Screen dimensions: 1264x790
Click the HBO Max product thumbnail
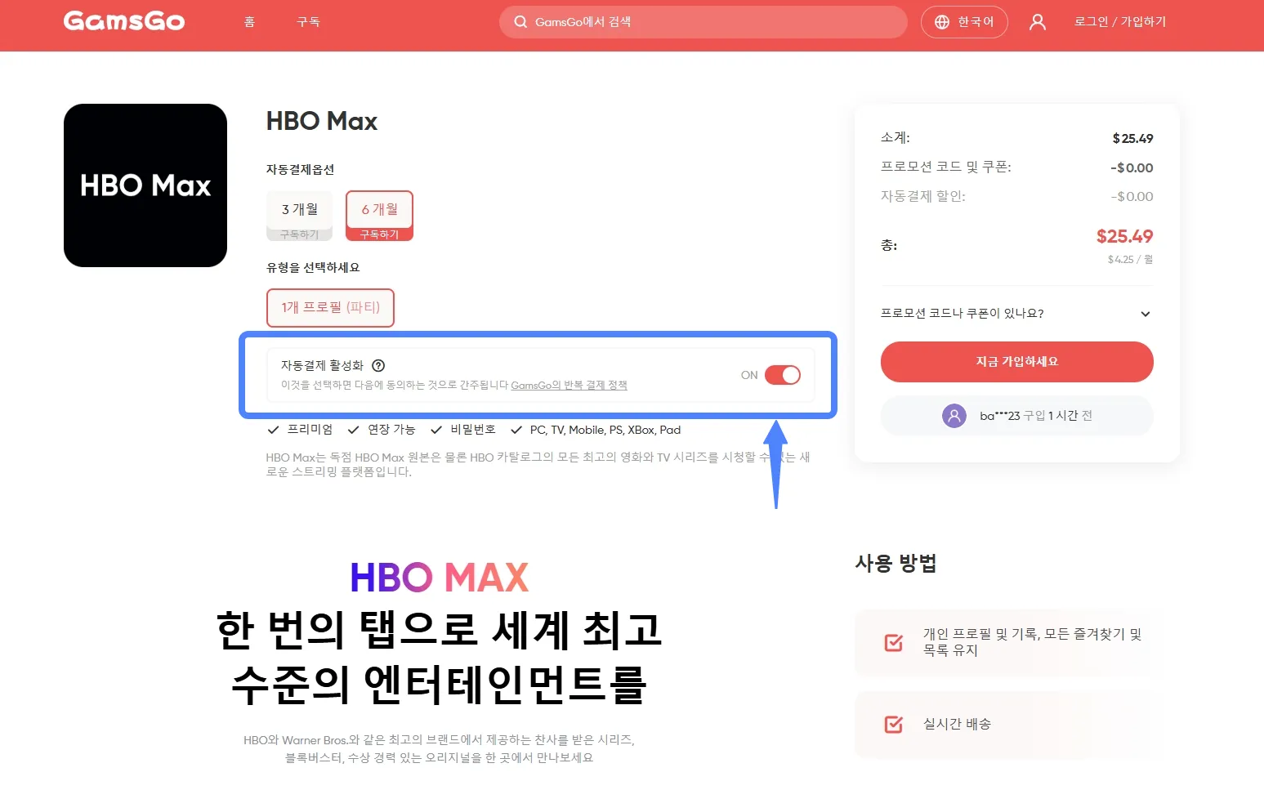(145, 185)
